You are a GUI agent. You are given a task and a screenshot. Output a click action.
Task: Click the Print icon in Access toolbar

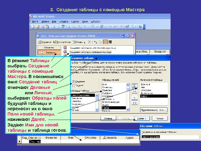[54, 27]
